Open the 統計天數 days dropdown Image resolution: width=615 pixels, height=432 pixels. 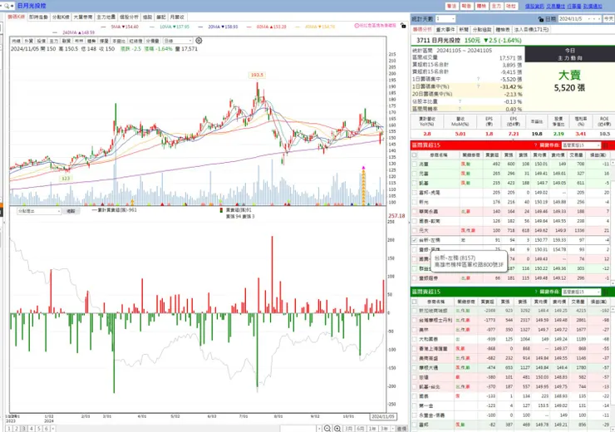coord(445,19)
